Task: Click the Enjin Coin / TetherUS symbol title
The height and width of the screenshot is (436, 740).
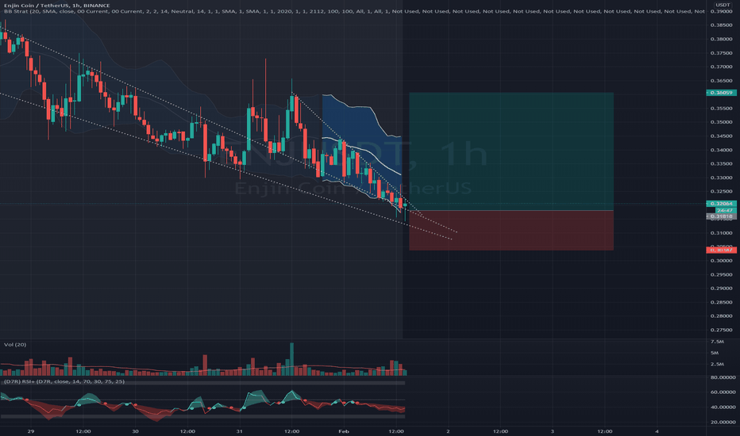Action: pyautogui.click(x=56, y=6)
